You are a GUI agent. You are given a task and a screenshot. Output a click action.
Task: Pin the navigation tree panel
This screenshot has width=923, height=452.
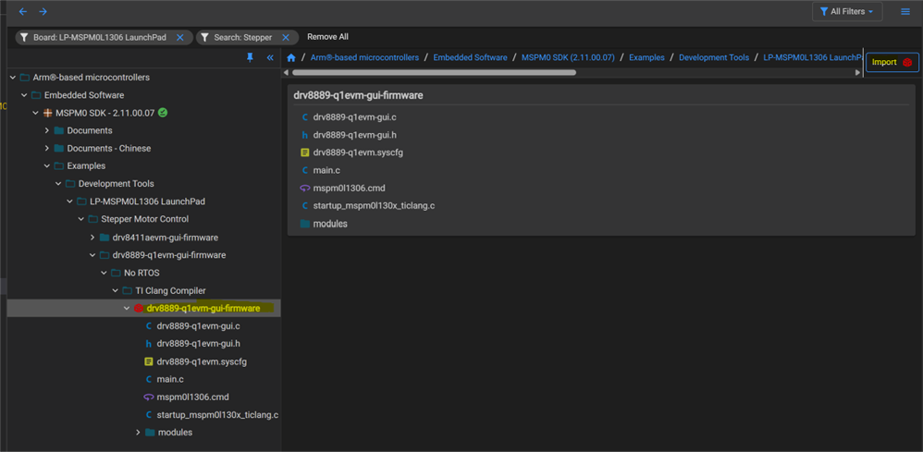tap(251, 57)
